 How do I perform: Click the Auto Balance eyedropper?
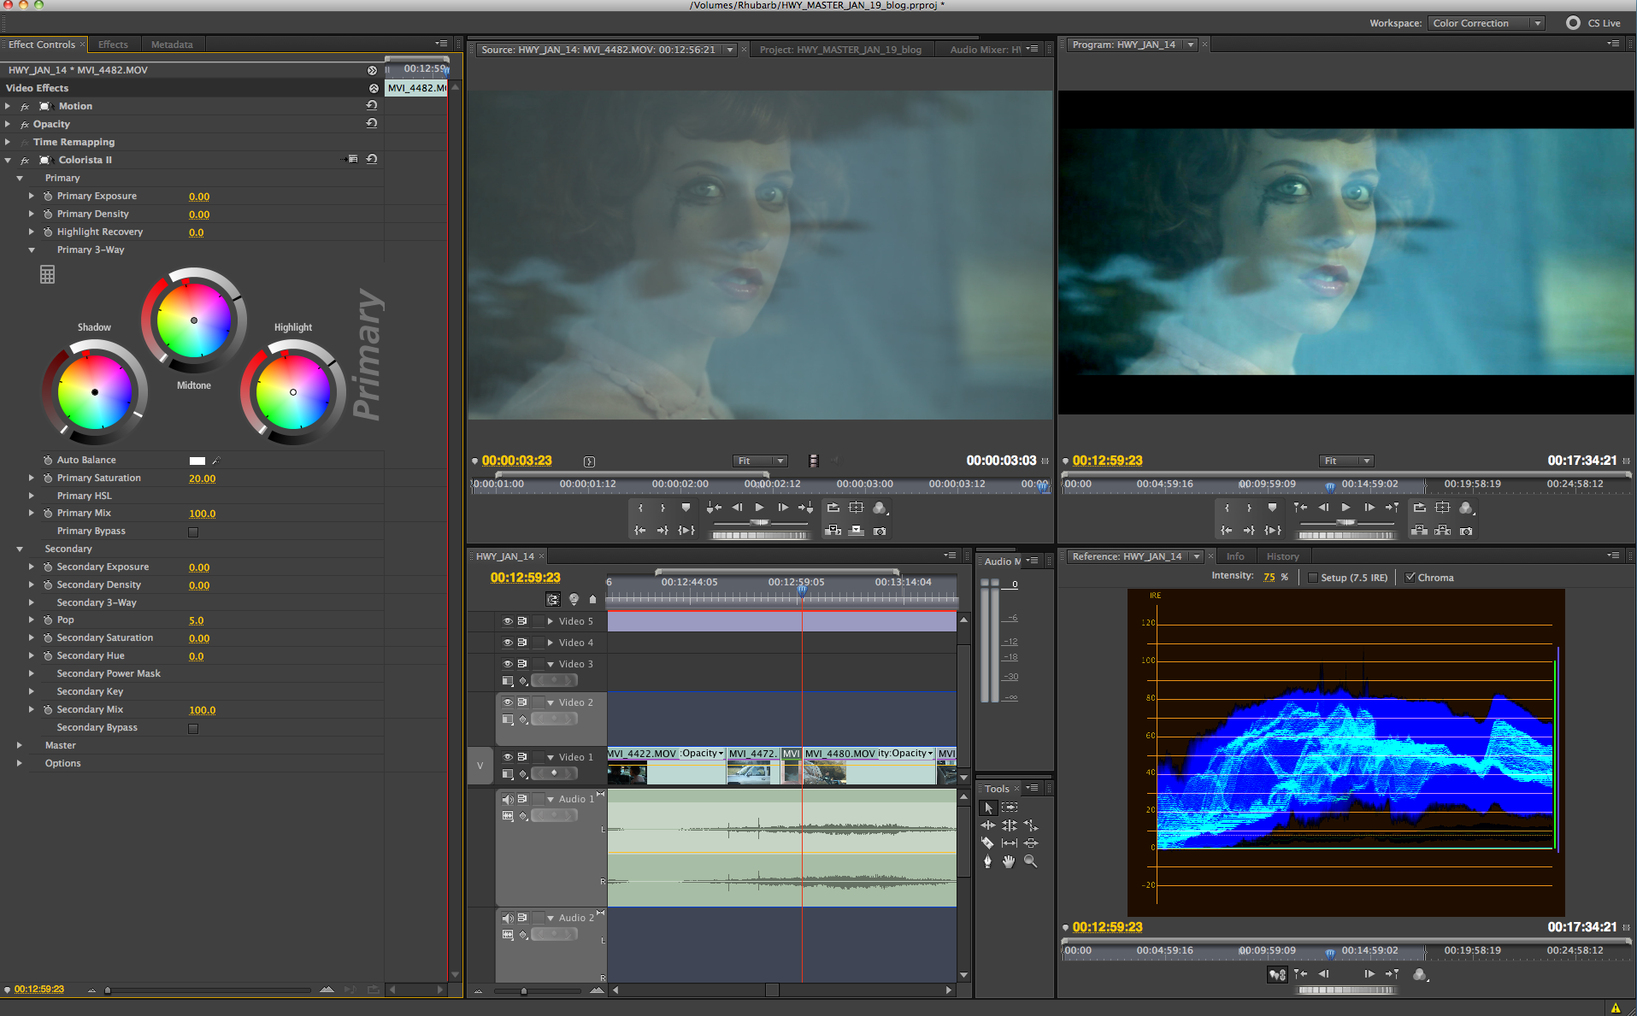pyautogui.click(x=216, y=461)
